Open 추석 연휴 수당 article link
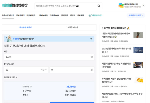 coord(116,80)
